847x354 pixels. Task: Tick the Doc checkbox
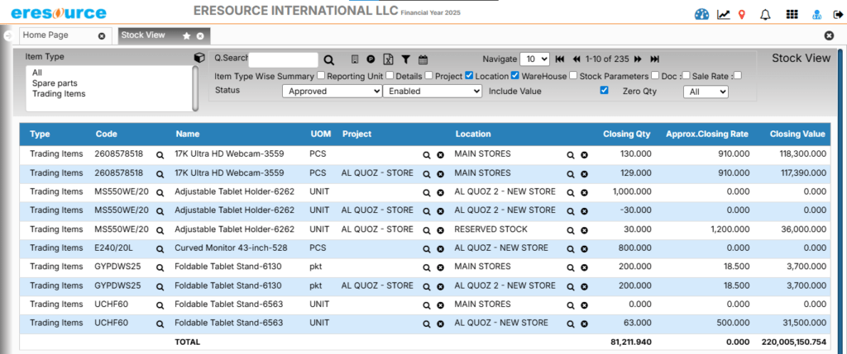686,75
